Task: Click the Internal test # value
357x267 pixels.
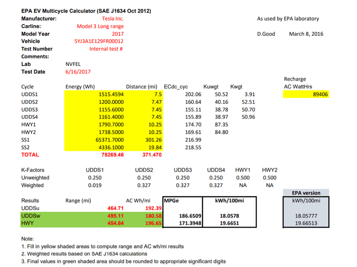Action: point(106,49)
